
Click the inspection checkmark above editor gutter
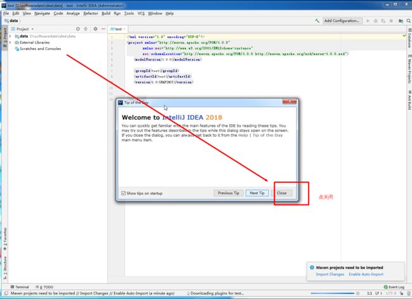coord(404,35)
